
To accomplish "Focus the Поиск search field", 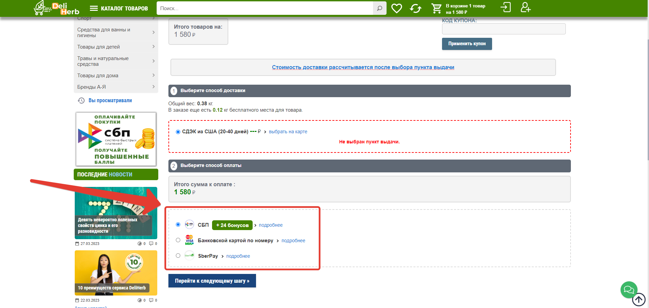I will pyautogui.click(x=264, y=8).
